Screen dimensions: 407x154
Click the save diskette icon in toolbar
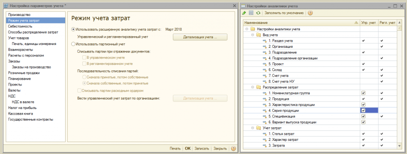[251, 13]
